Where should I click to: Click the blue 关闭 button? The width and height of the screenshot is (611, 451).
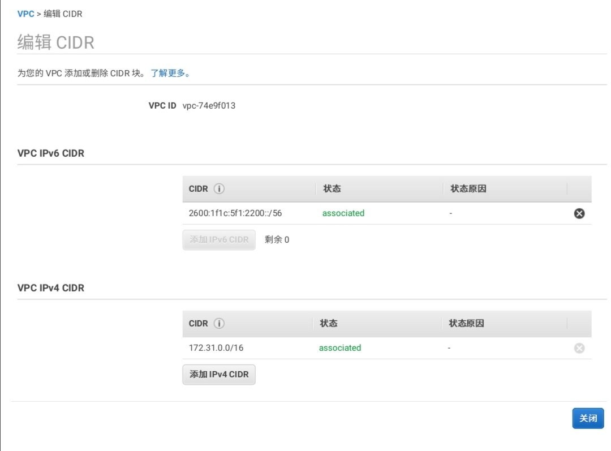[588, 418]
